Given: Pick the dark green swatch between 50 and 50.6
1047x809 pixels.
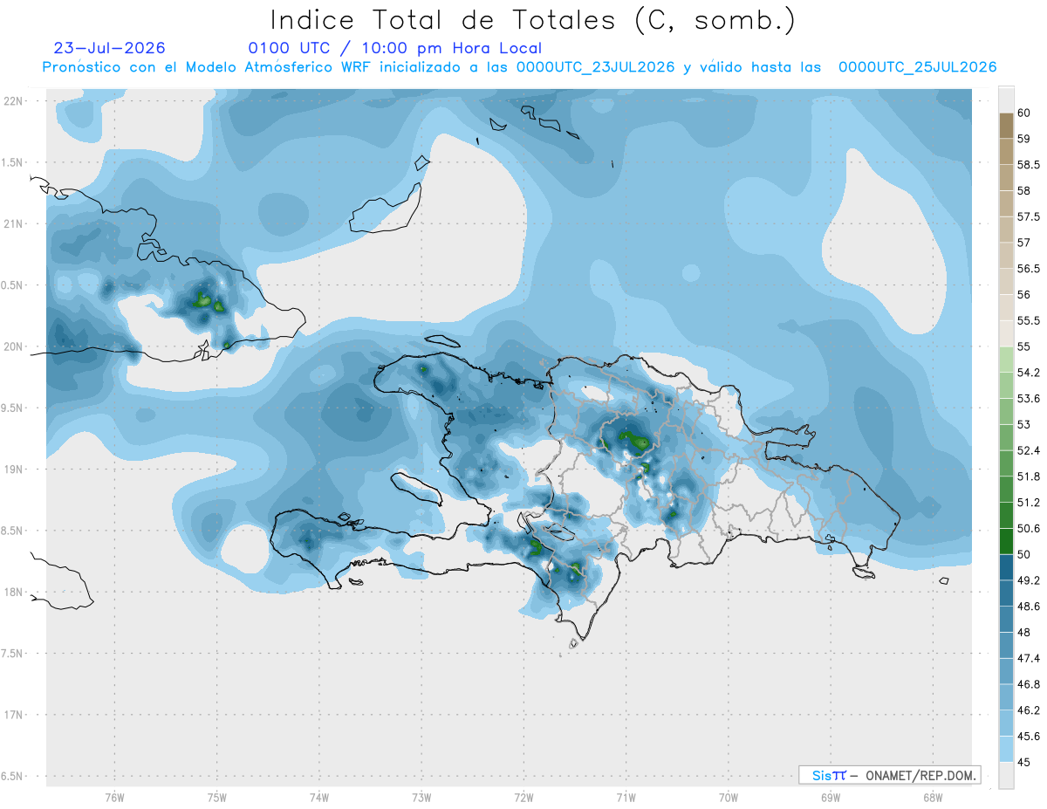Looking at the screenshot, I should (1006, 542).
